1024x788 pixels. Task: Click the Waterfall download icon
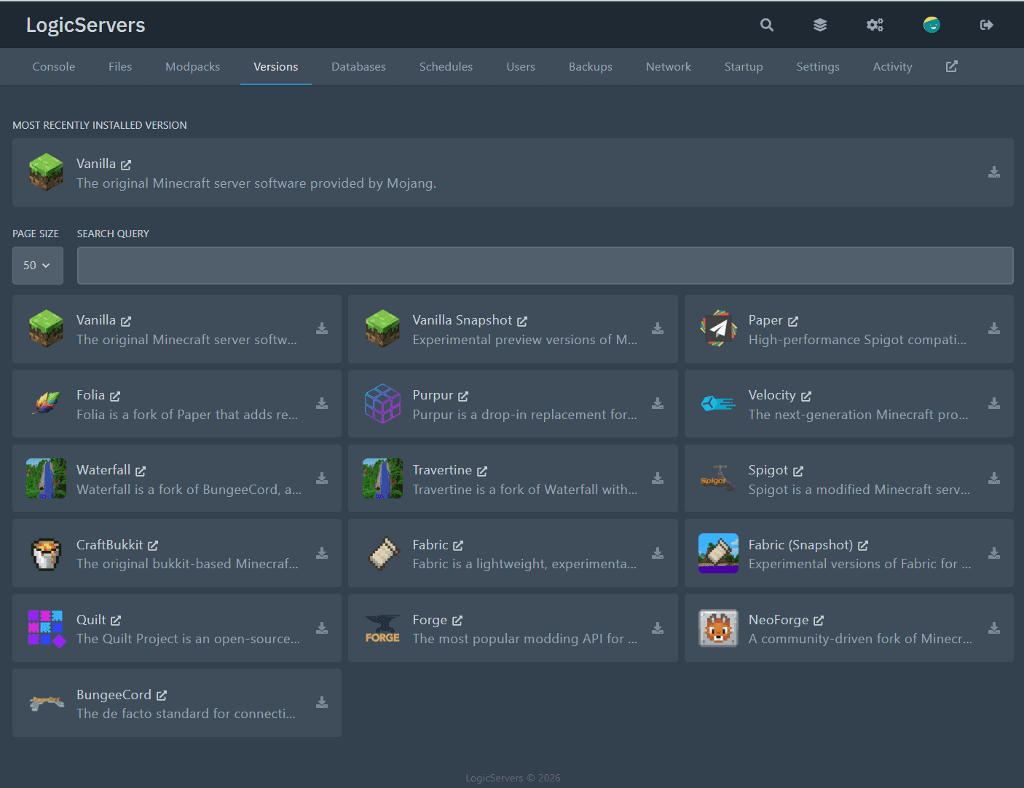click(x=322, y=478)
